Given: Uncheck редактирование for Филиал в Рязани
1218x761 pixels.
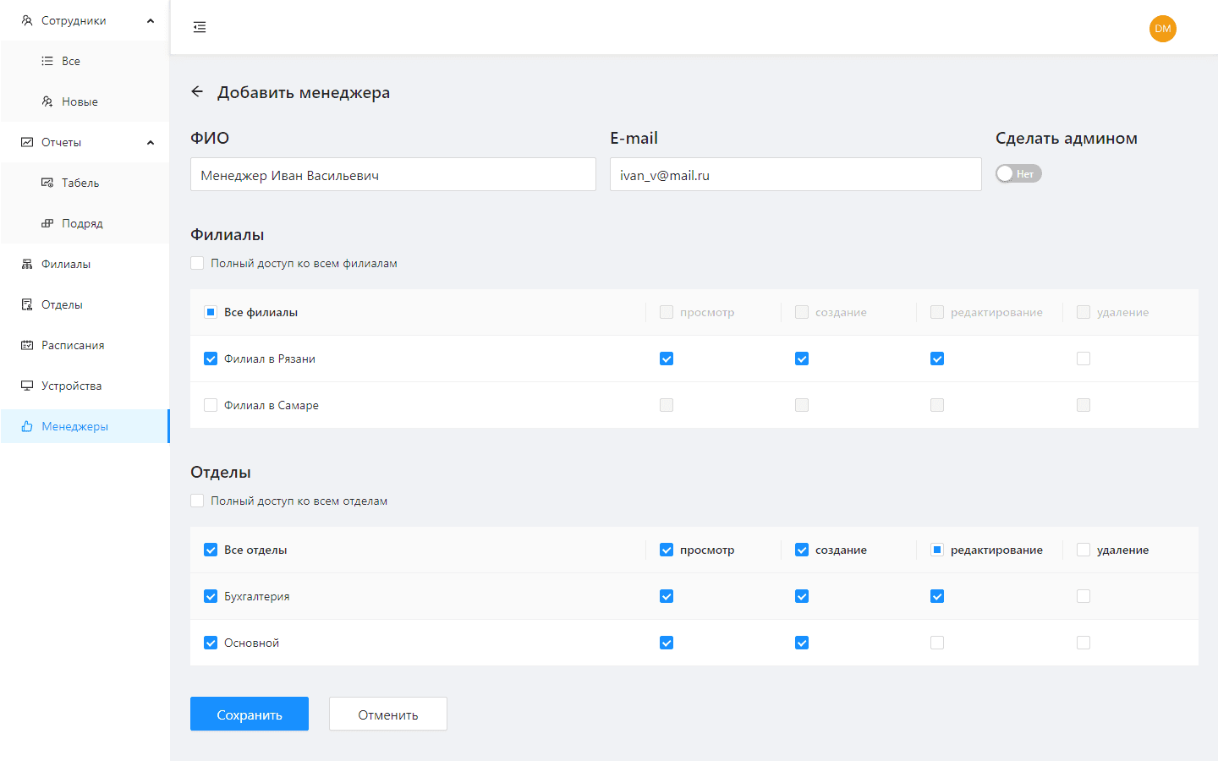Looking at the screenshot, I should click(x=937, y=359).
